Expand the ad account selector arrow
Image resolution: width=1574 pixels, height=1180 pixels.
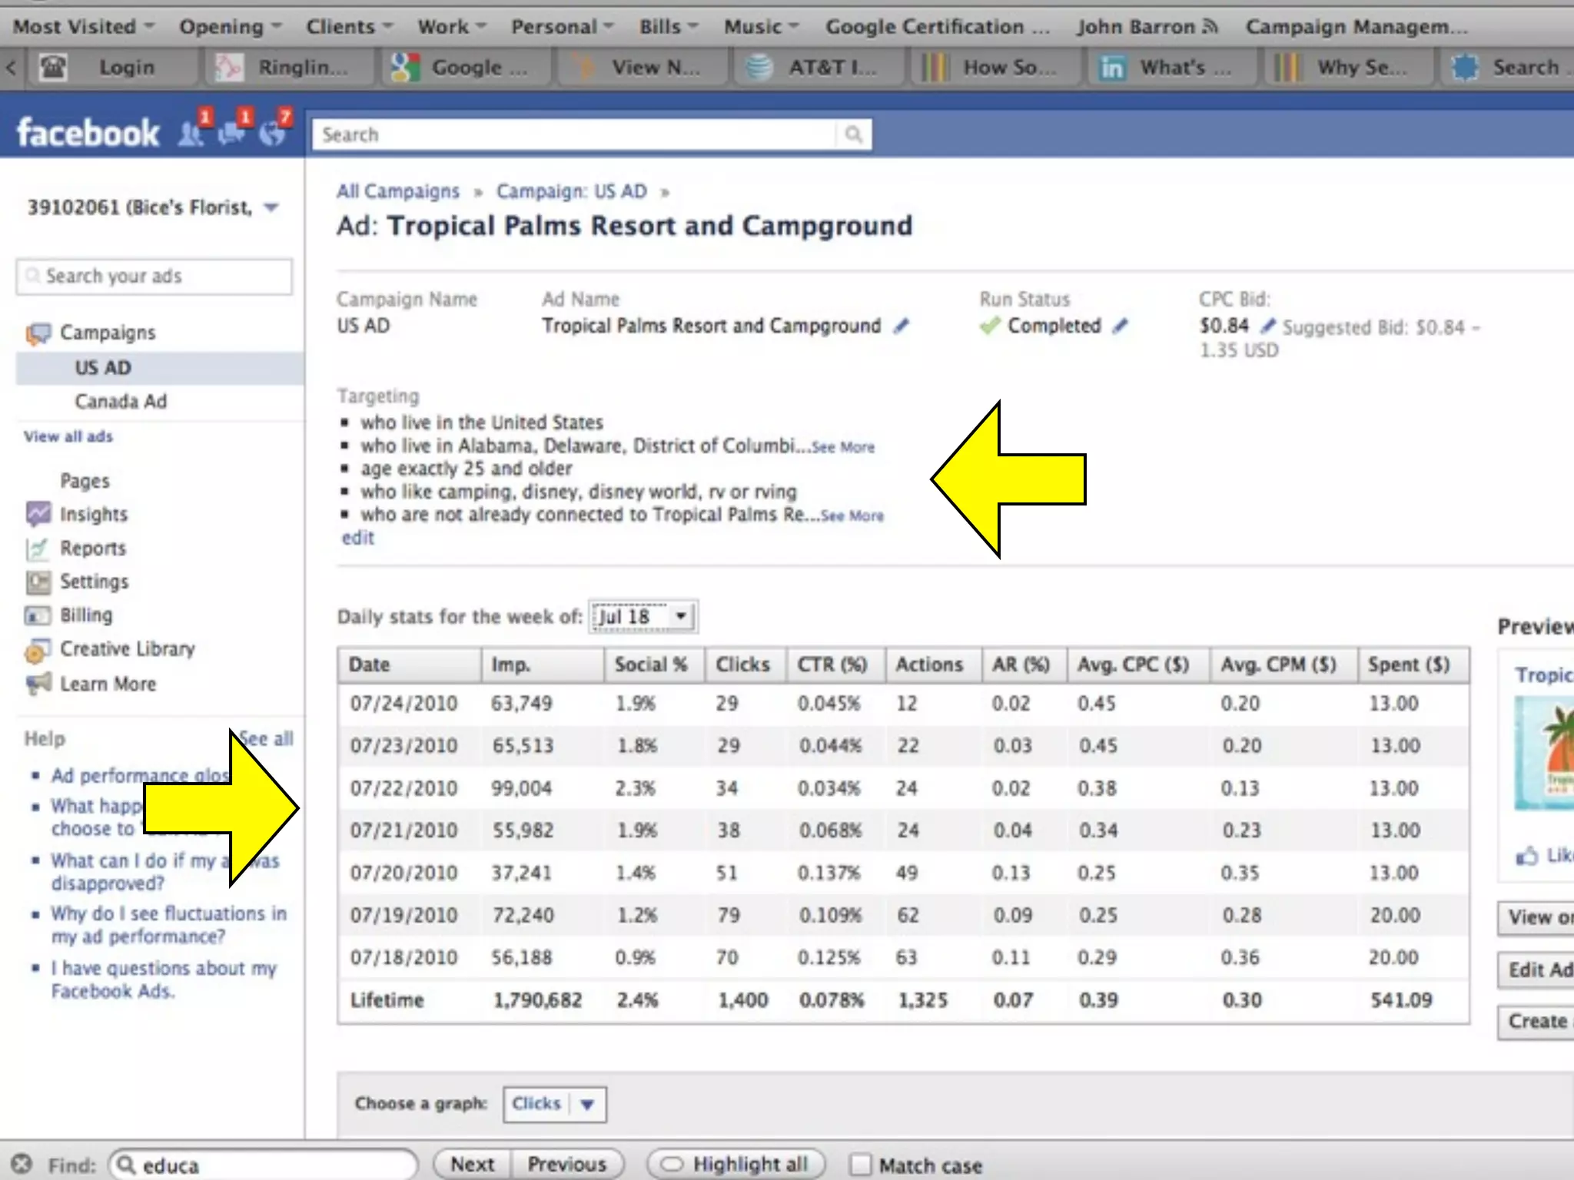[x=271, y=207]
